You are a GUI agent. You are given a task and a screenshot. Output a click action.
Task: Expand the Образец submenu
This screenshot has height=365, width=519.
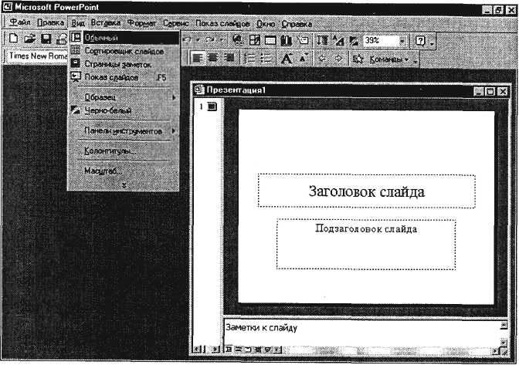[x=124, y=97]
